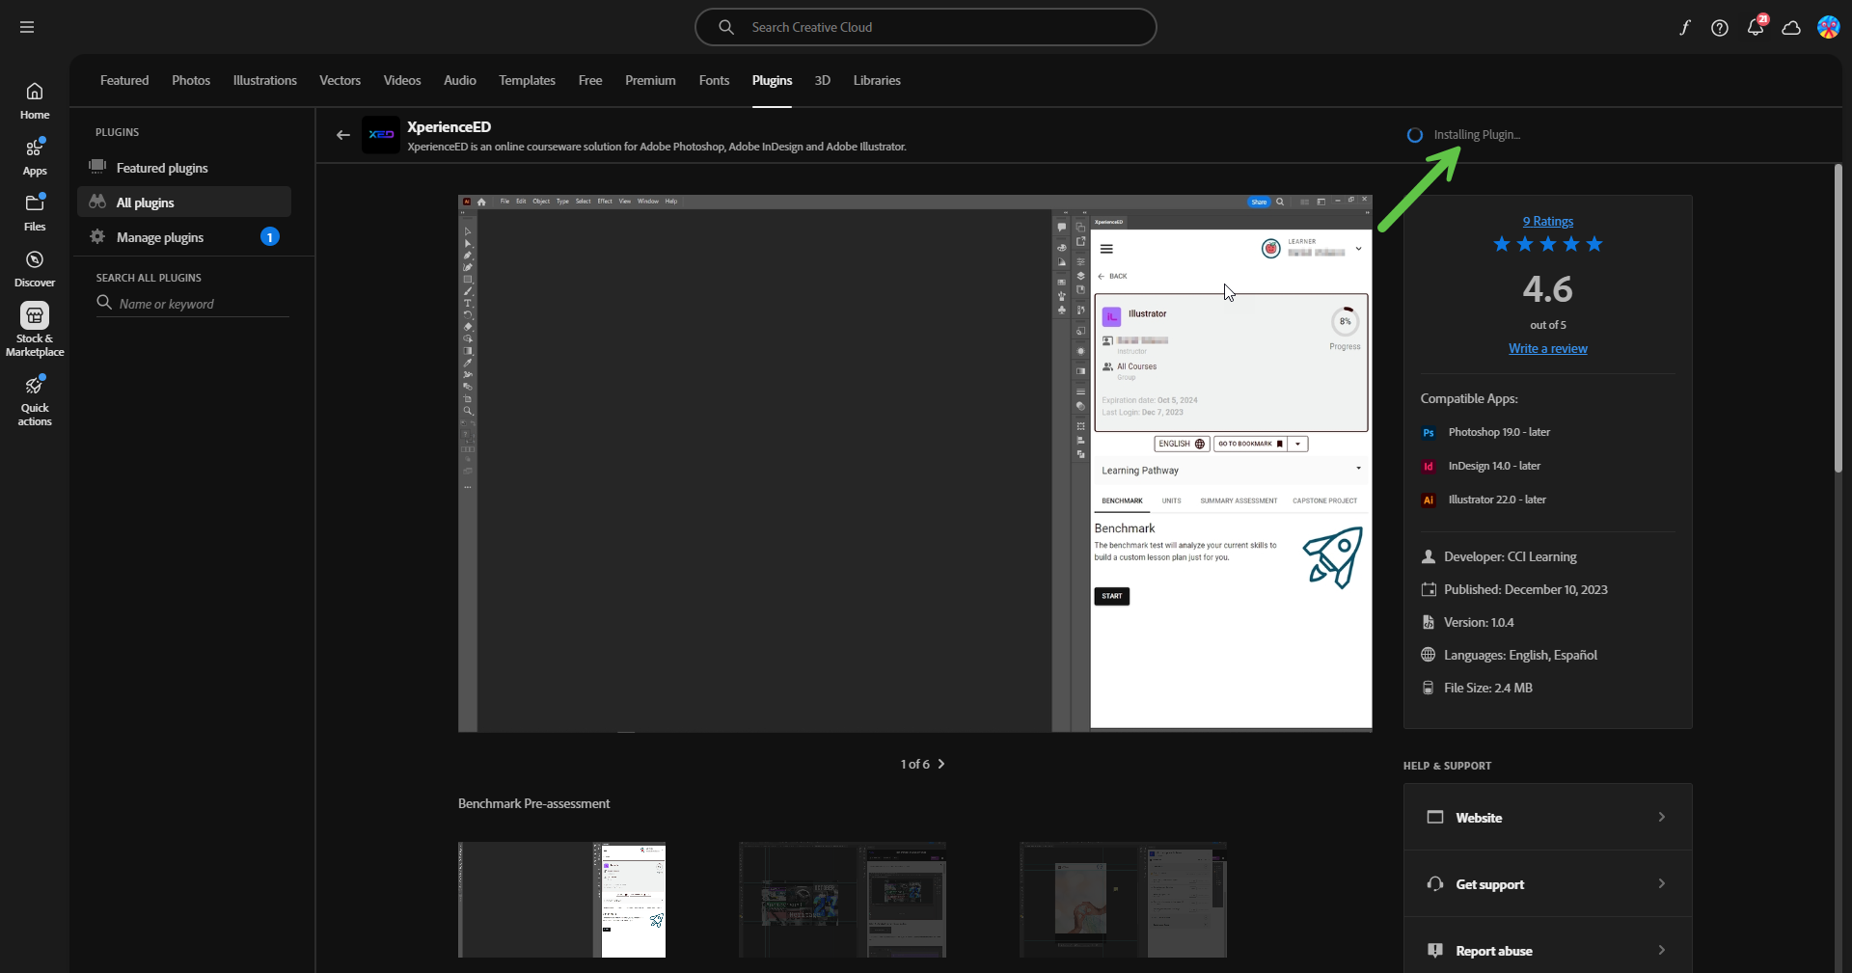Screen dimensions: 1852x973
Task: Click 'Developer: CCI Learning' text
Action: tap(1510, 556)
